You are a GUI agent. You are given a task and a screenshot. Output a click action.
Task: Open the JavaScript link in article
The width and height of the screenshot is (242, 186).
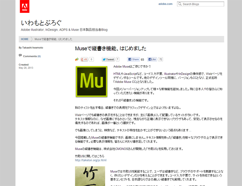130,74
